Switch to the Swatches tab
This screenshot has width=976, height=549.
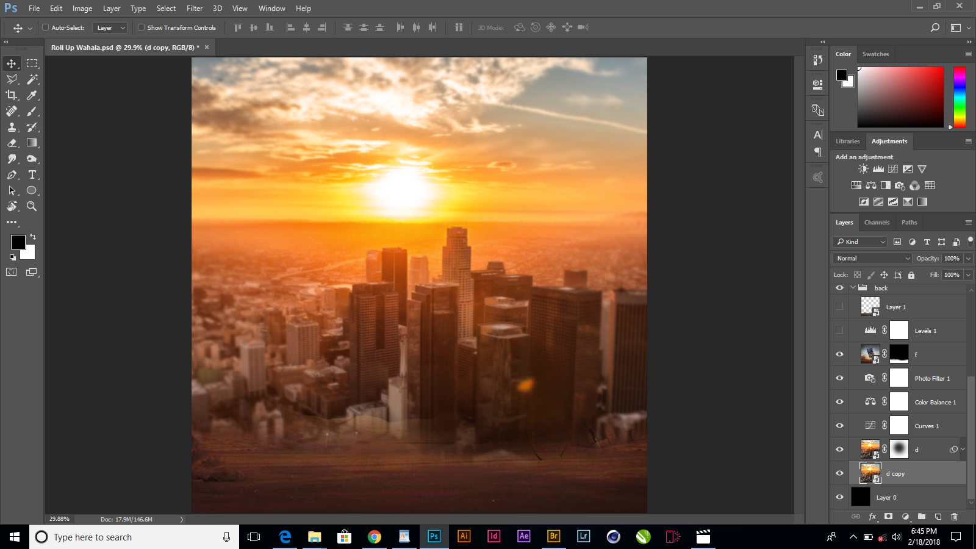[x=875, y=54]
